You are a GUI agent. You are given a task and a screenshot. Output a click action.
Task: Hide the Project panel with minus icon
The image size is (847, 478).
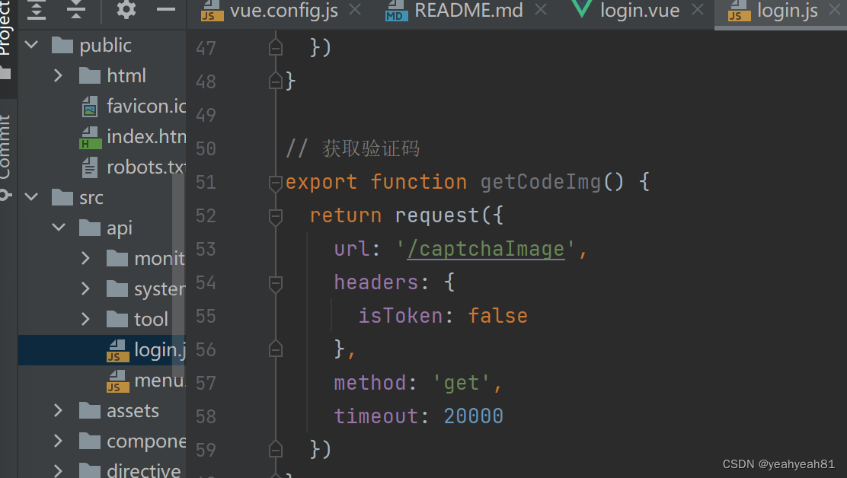166,10
